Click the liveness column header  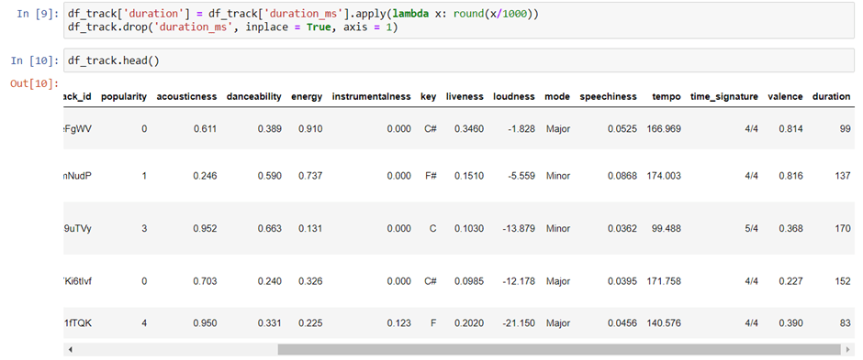point(465,96)
